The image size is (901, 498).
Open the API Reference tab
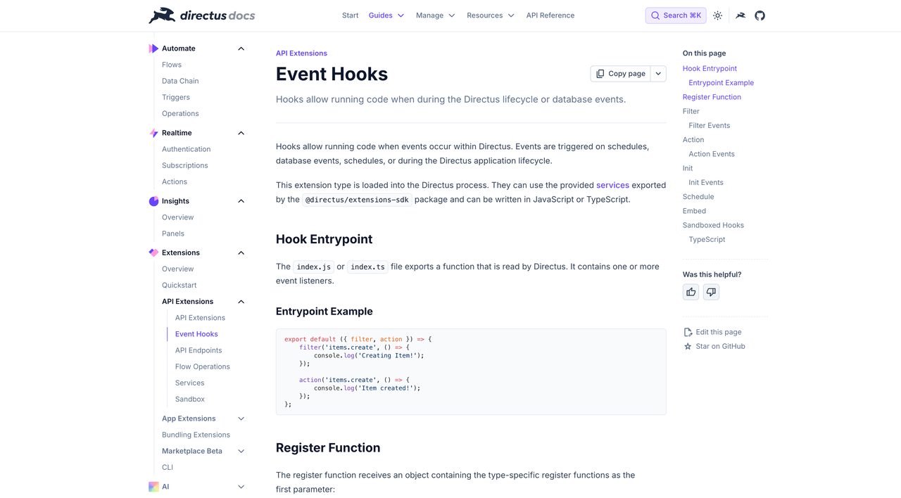click(550, 15)
